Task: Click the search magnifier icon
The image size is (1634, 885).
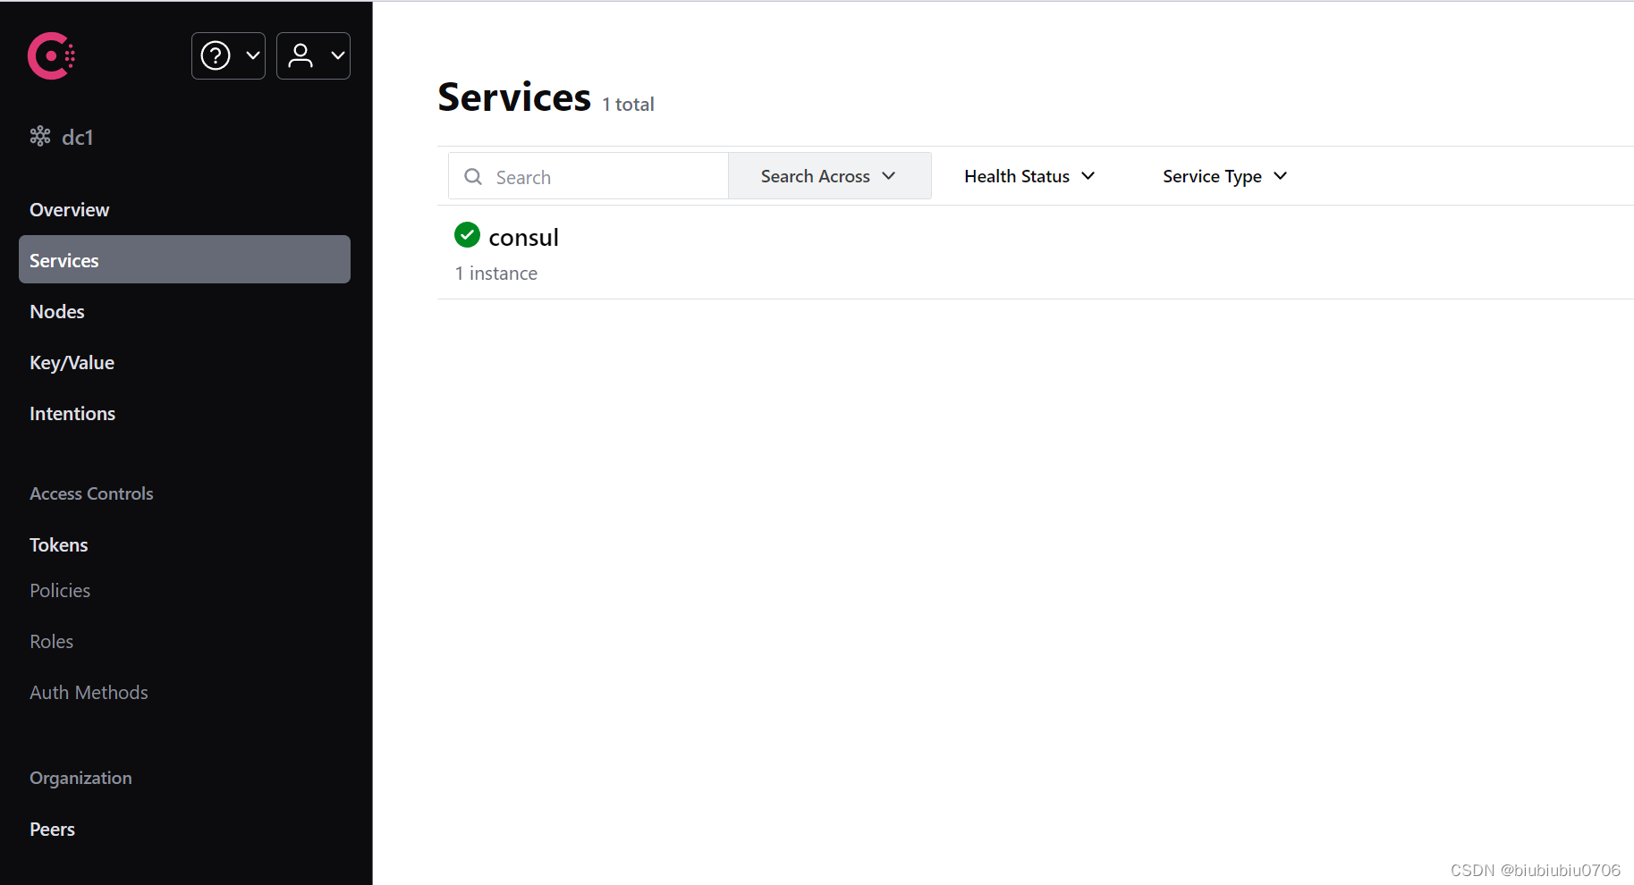Action: (x=473, y=176)
